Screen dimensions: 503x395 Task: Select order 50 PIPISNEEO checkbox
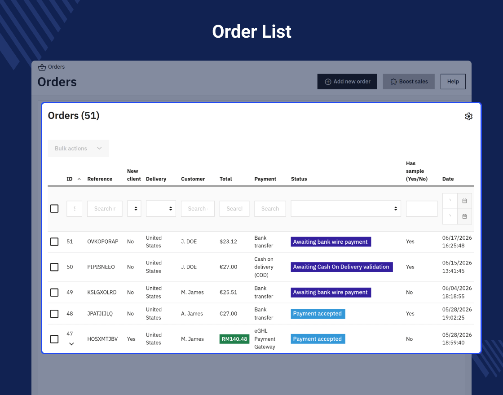tap(54, 267)
